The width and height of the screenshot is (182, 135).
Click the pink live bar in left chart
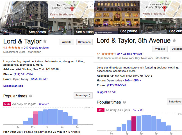(x=35, y=118)
